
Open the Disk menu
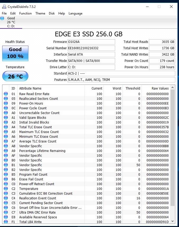click(x=52, y=13)
